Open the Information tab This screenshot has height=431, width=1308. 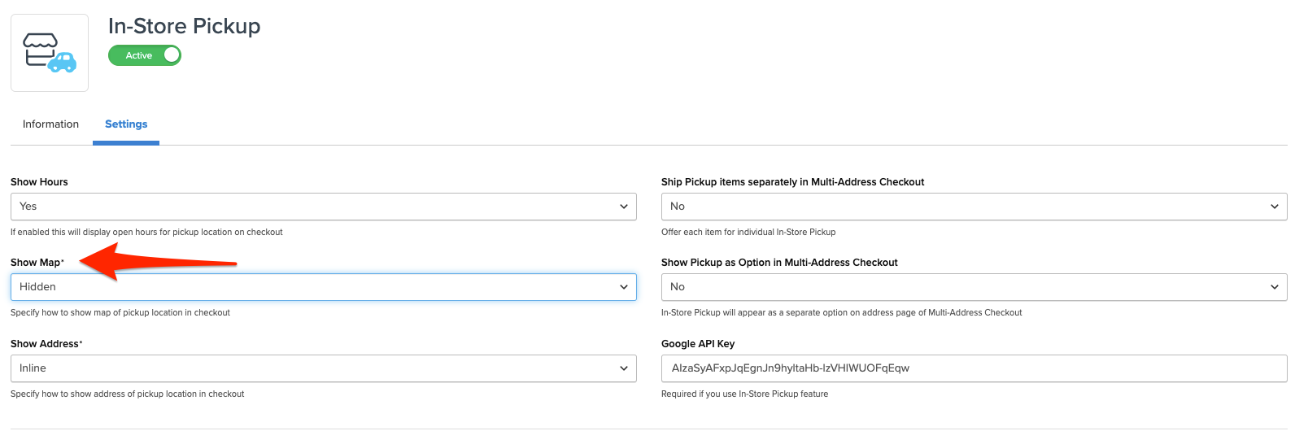(50, 124)
